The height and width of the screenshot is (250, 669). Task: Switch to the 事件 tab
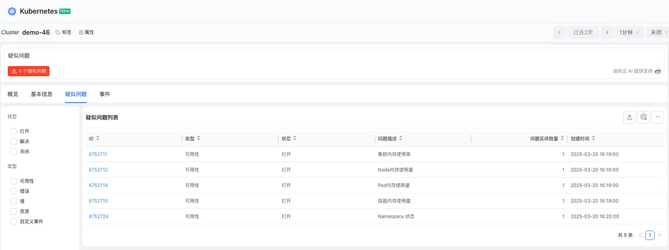[x=105, y=94]
